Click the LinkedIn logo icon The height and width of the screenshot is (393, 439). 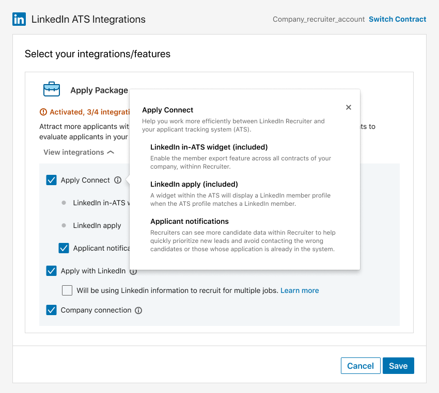[x=19, y=19]
